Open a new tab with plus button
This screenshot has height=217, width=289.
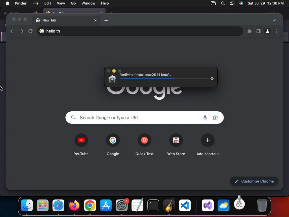[106, 20]
